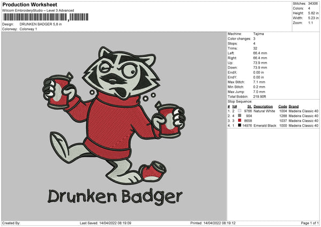Click the 'EndX:' label

(232, 72)
